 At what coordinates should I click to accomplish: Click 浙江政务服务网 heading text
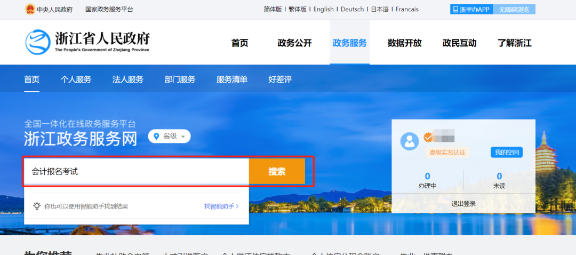tap(81, 139)
